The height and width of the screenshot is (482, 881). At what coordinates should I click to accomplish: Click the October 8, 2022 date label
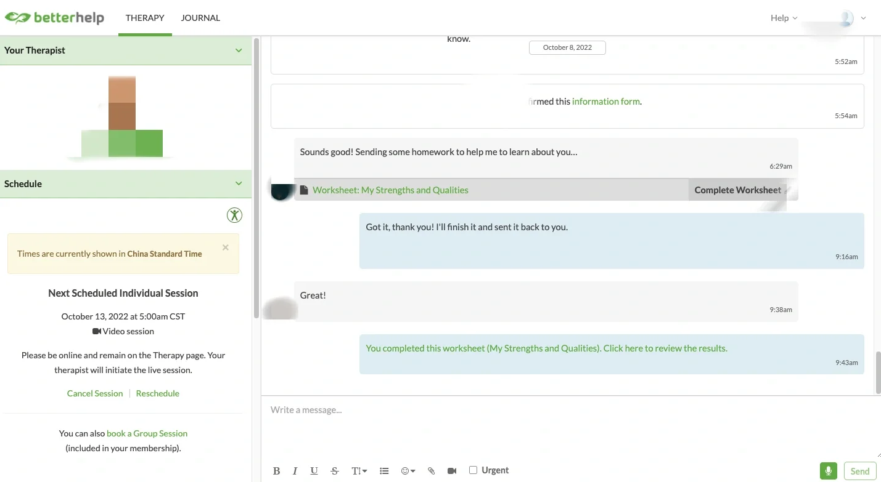click(567, 47)
